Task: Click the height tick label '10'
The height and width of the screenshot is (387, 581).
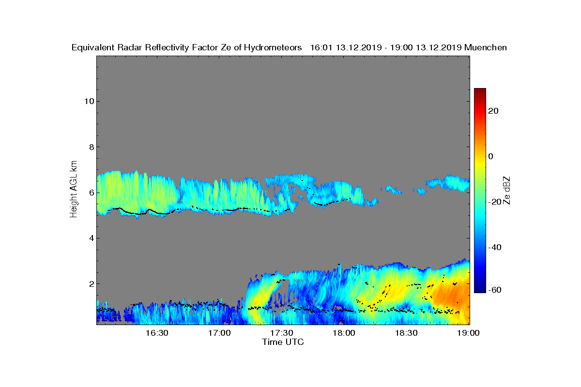Action: click(x=89, y=101)
